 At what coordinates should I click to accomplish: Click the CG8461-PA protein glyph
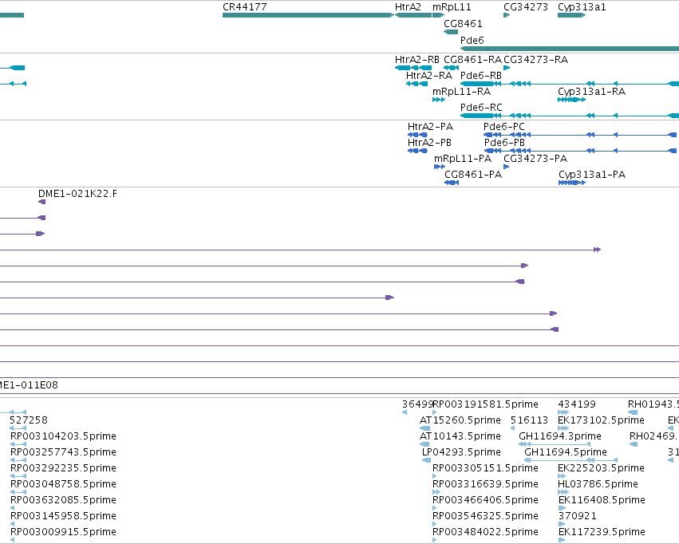click(452, 183)
